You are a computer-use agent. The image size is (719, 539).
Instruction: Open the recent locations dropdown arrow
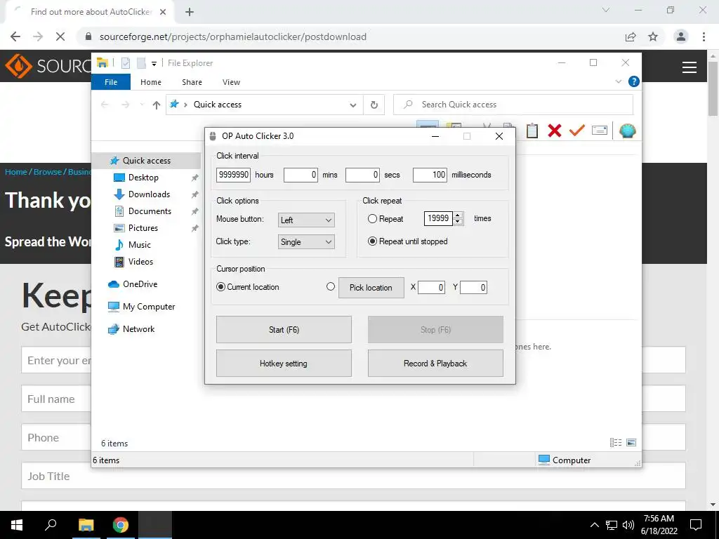coord(142,105)
